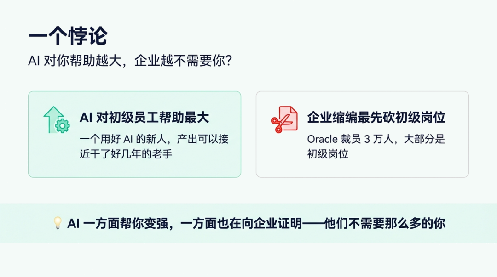The image size is (497, 277).
Task: Click the gear part of green icon
Action: tap(63, 126)
